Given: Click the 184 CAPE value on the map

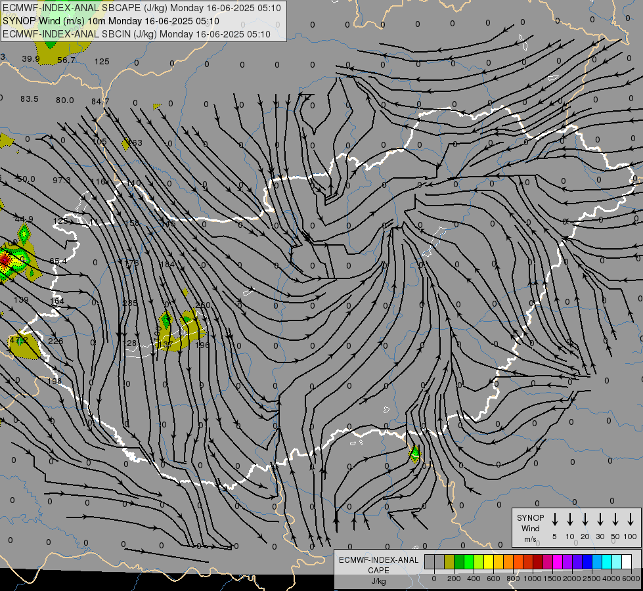Looking at the screenshot, I should click(x=167, y=265).
